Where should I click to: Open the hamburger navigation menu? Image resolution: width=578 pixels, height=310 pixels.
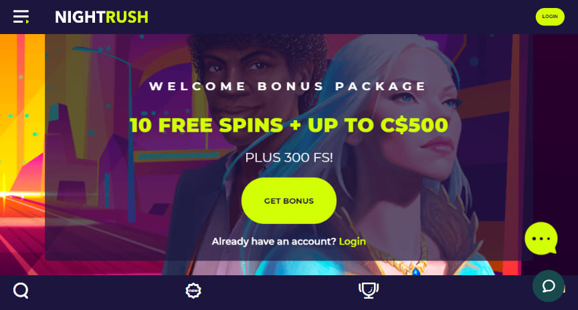point(21,17)
